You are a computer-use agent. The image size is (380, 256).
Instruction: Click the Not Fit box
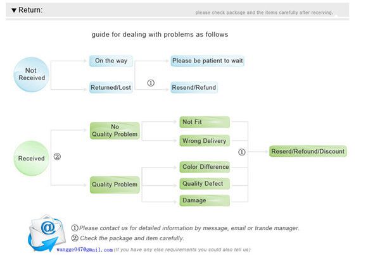click(x=205, y=122)
